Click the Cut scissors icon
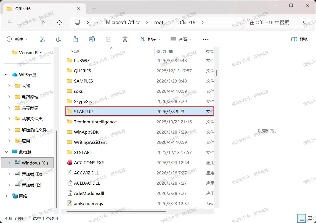Screen dimensions: 316x223 (x=42, y=39)
